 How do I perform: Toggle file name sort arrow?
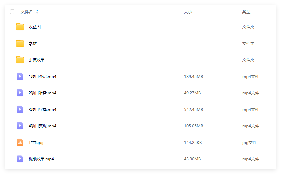(x=37, y=12)
